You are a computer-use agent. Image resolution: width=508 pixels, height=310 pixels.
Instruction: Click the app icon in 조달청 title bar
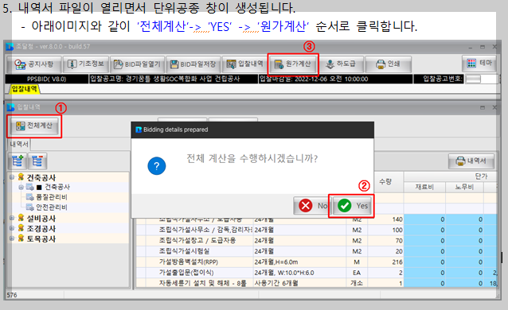click(10, 47)
